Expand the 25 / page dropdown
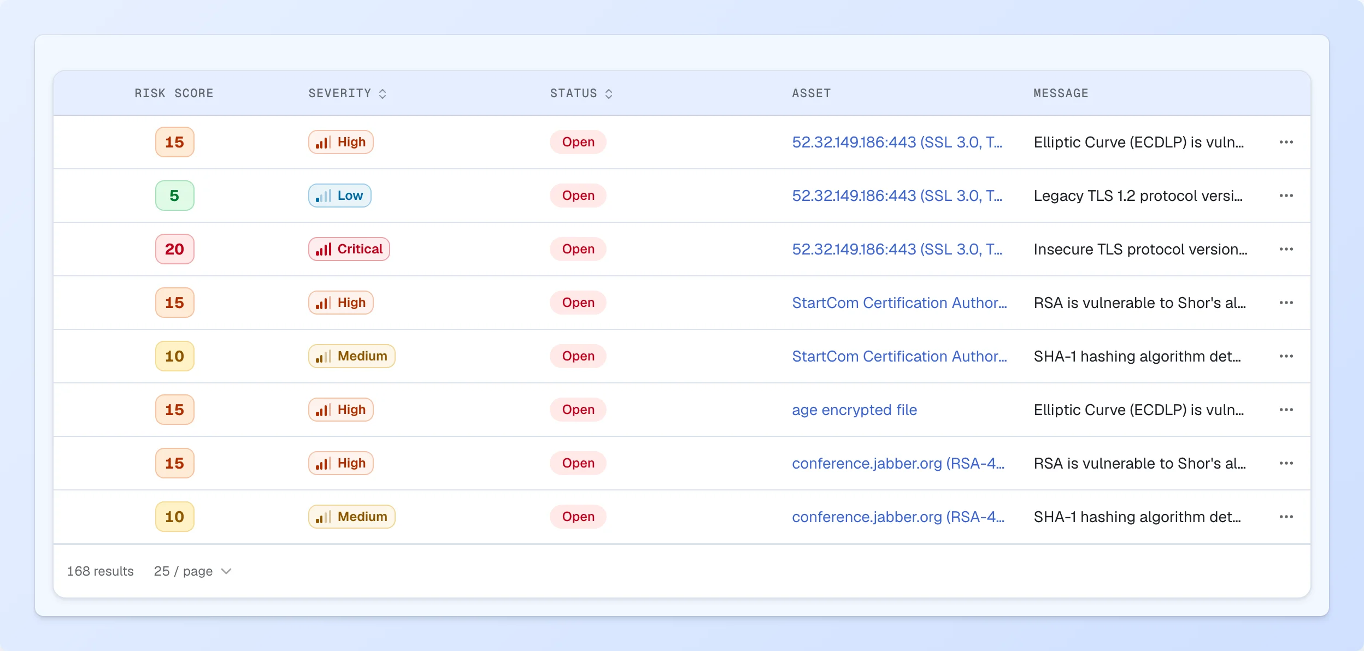This screenshot has height=651, width=1364. pyautogui.click(x=193, y=571)
